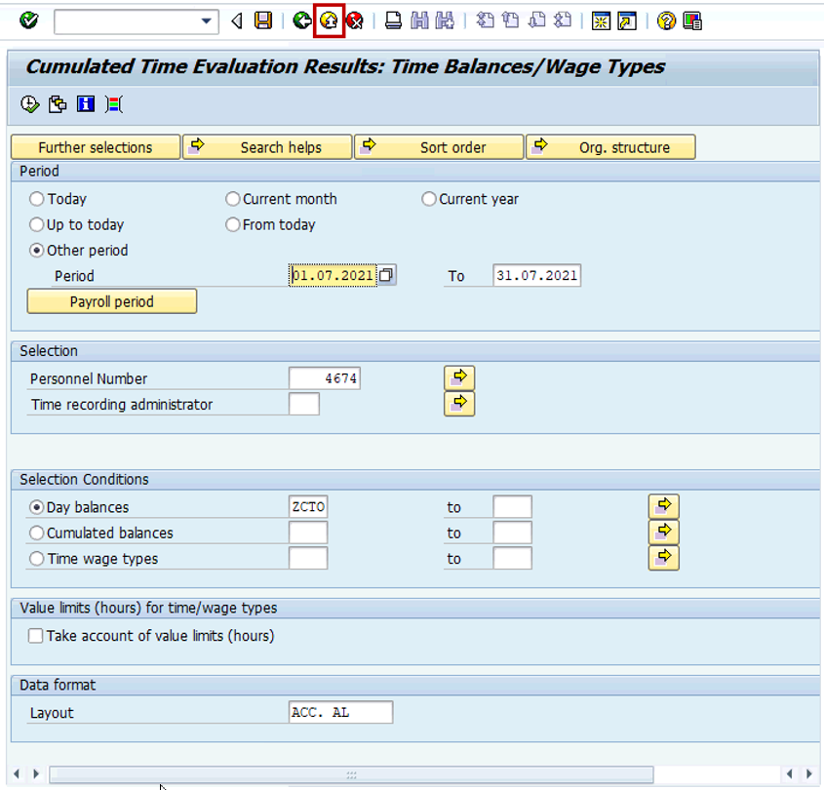This screenshot has width=824, height=790.
Task: Select the Time wage types radio button
Action: (x=36, y=559)
